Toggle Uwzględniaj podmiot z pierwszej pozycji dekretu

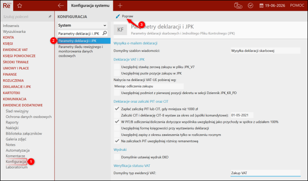pyautogui.click(x=117, y=93)
